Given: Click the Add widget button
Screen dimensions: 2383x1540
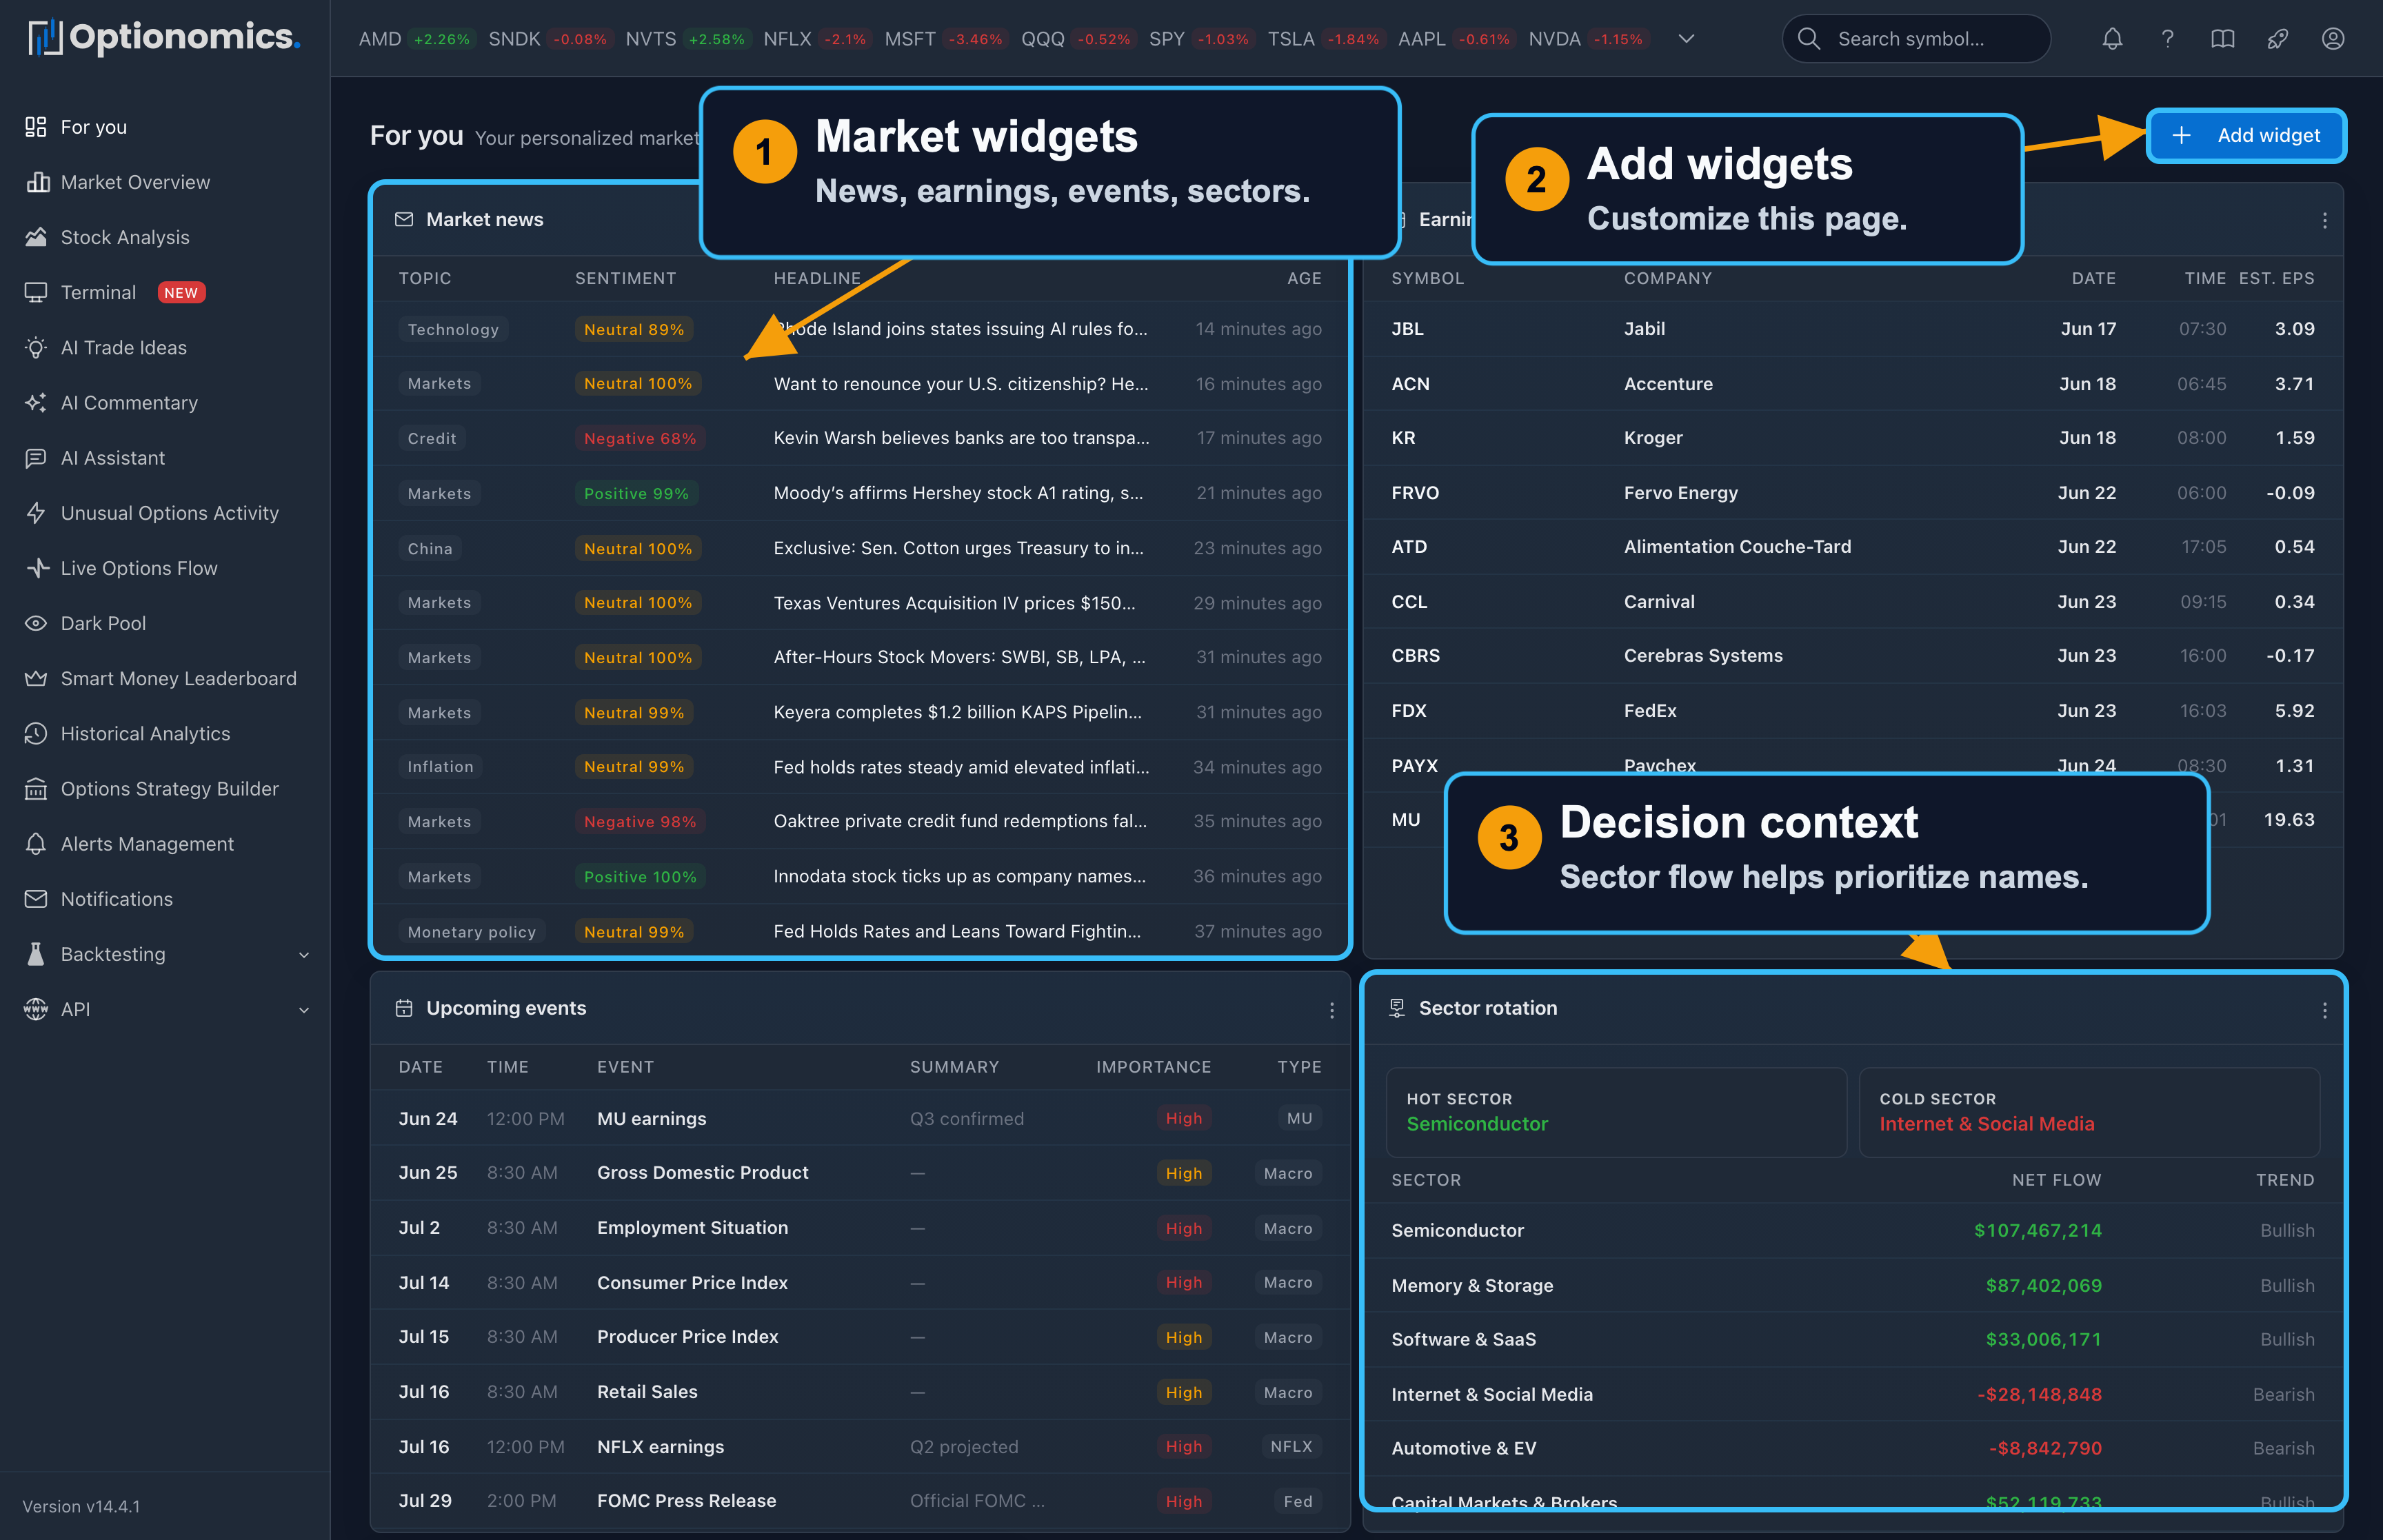Looking at the screenshot, I should coord(2246,135).
